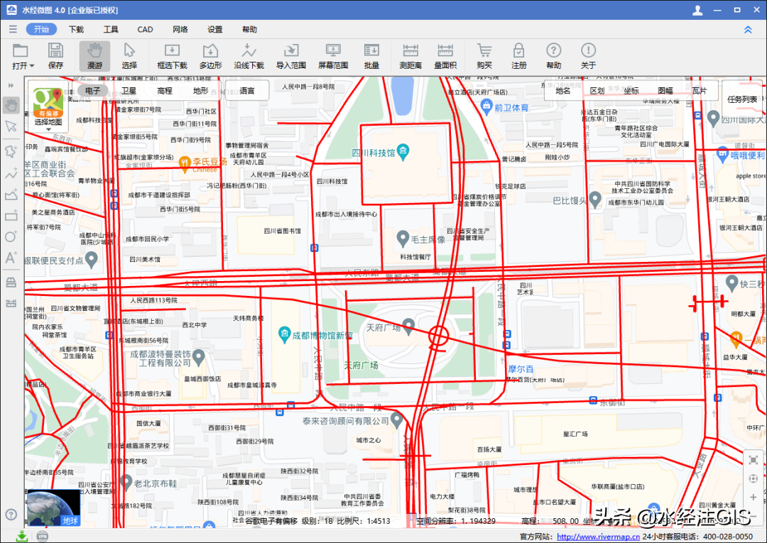Click 屏幕范围 screen extent download
767x543 pixels.
click(x=333, y=55)
